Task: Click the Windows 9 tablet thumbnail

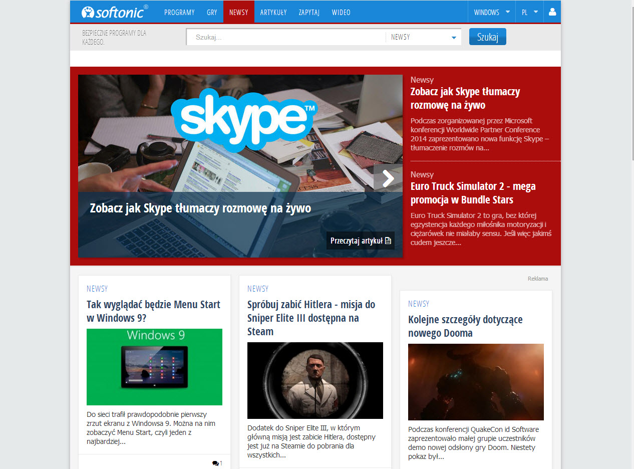Action: click(x=154, y=367)
